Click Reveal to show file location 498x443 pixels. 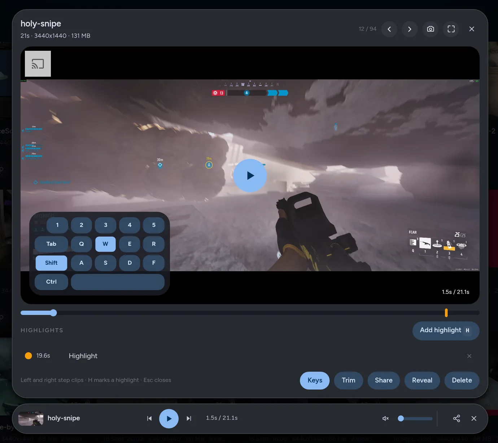[x=422, y=380]
